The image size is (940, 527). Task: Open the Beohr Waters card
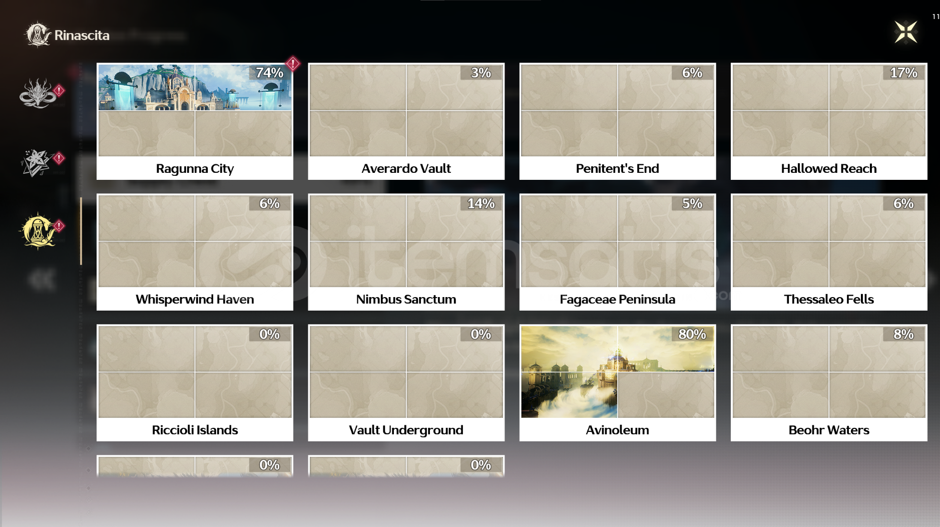pyautogui.click(x=828, y=383)
